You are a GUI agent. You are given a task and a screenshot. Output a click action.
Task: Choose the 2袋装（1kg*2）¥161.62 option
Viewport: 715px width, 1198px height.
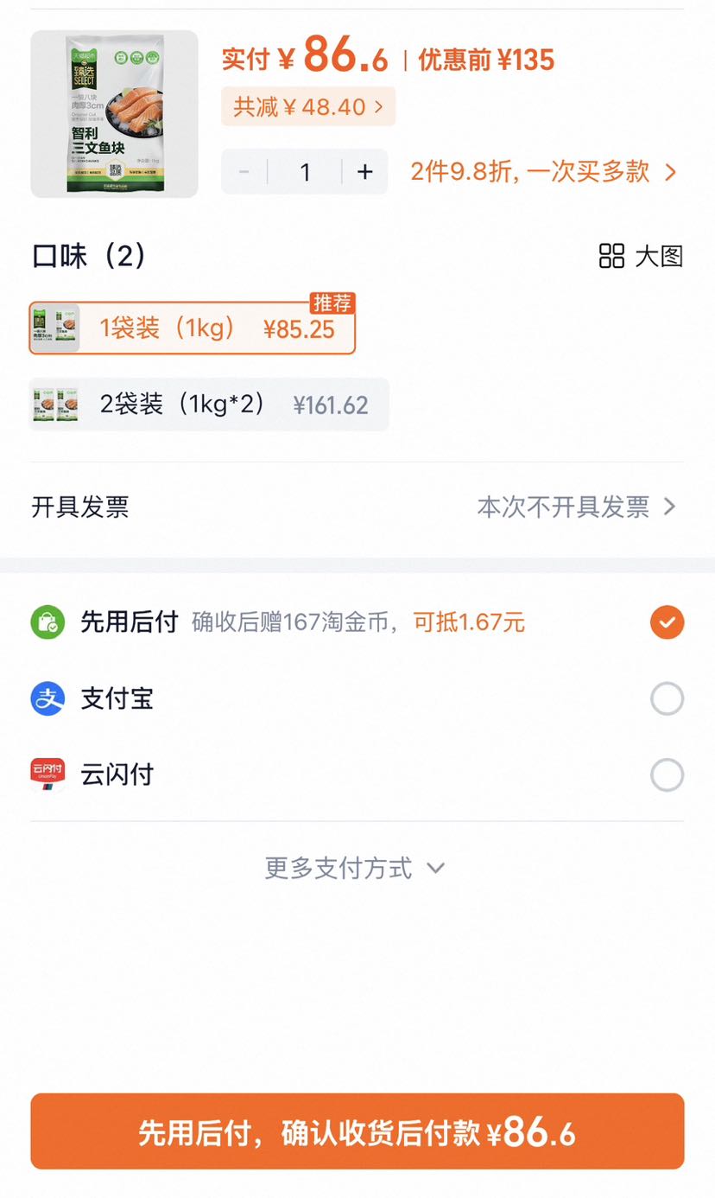click(209, 405)
